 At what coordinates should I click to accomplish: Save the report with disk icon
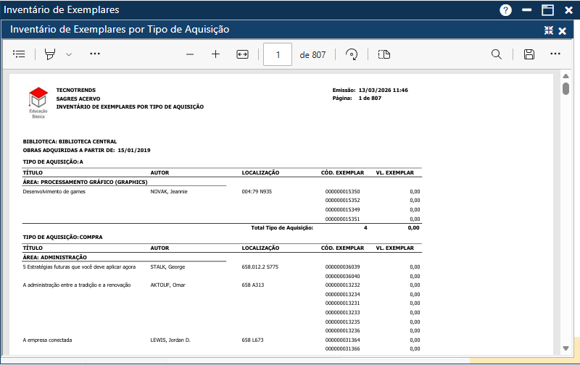point(529,54)
